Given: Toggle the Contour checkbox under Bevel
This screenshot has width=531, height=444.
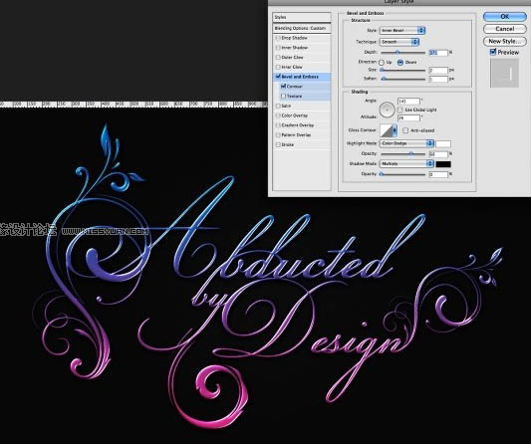Looking at the screenshot, I should (x=284, y=87).
